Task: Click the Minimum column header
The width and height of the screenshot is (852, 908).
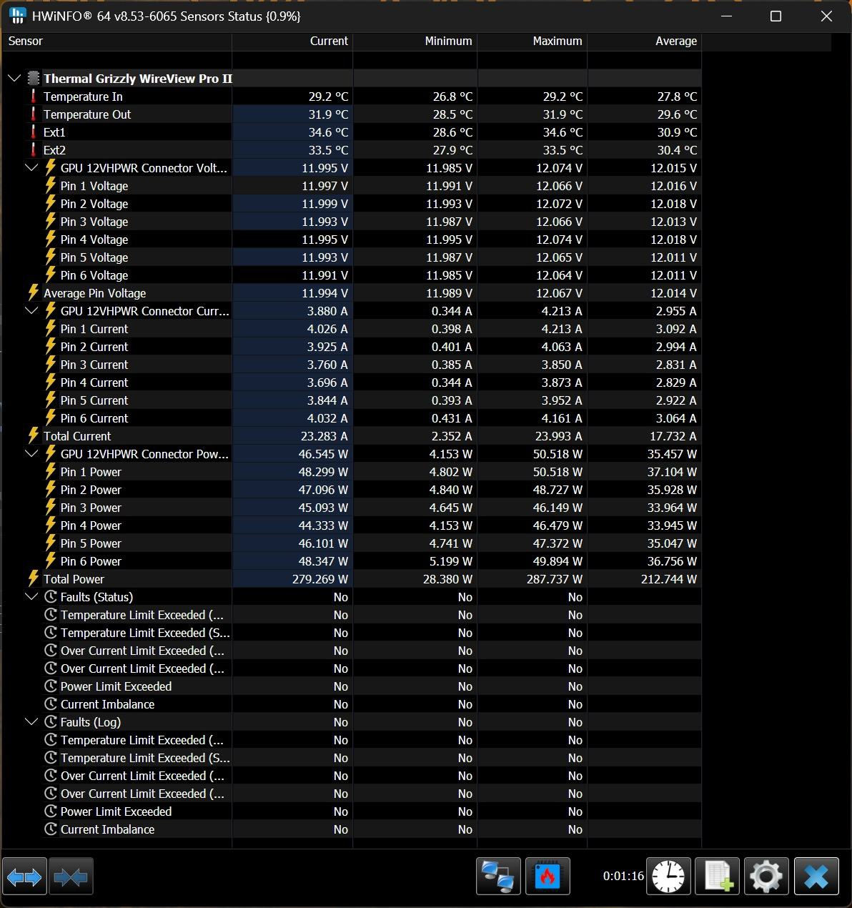Action: [x=415, y=41]
